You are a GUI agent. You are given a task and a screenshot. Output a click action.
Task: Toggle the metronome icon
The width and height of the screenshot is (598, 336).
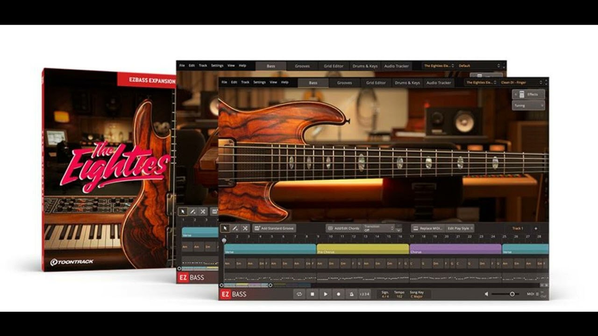pyautogui.click(x=352, y=294)
